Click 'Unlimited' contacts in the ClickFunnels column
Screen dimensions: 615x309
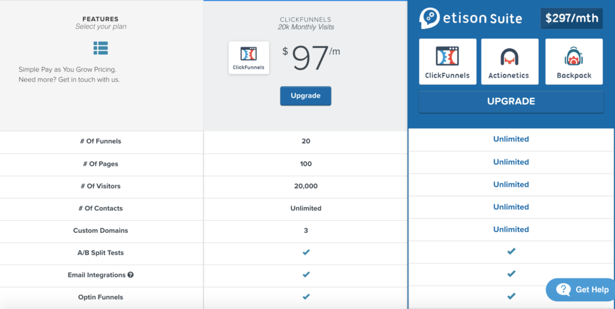(x=306, y=208)
